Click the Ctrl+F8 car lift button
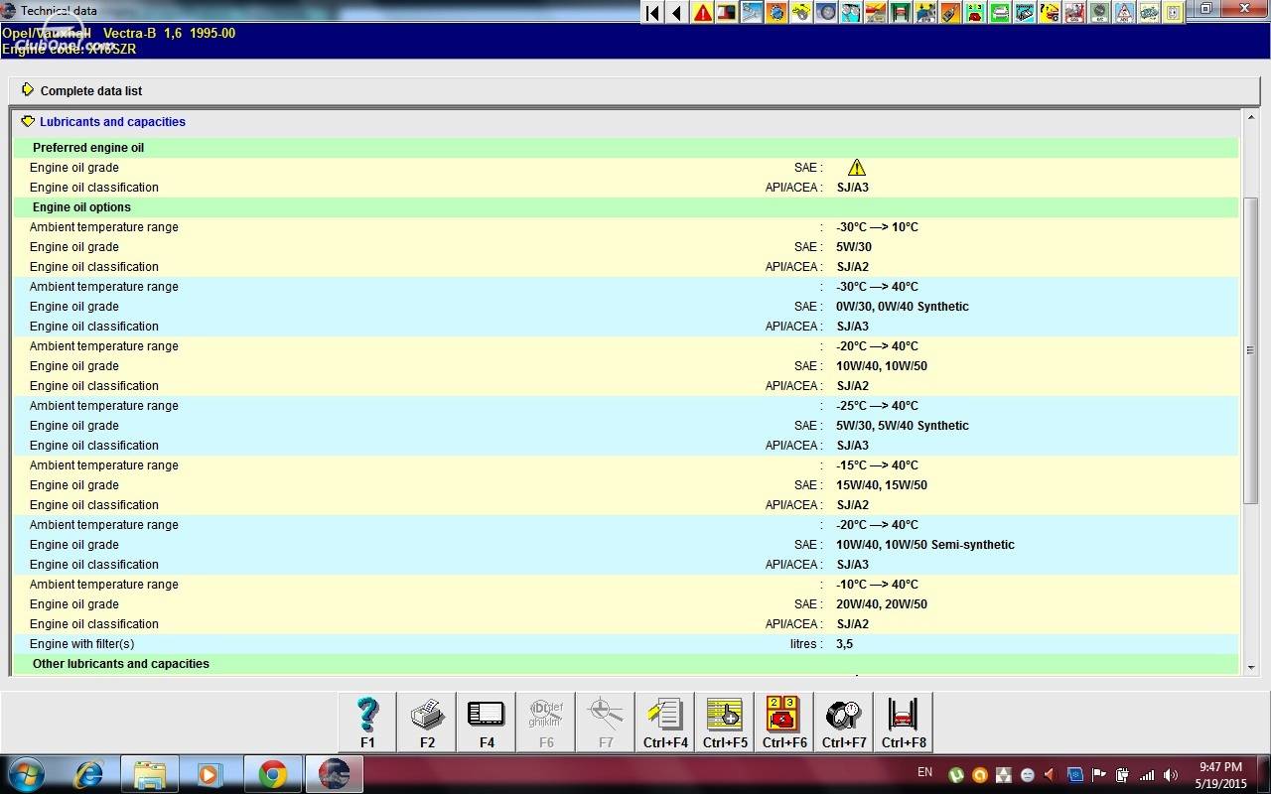 click(904, 722)
